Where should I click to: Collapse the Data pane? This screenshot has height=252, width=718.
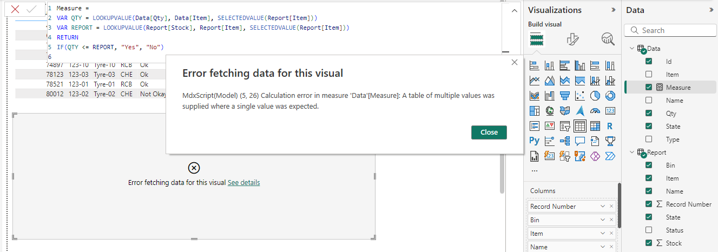[711, 10]
